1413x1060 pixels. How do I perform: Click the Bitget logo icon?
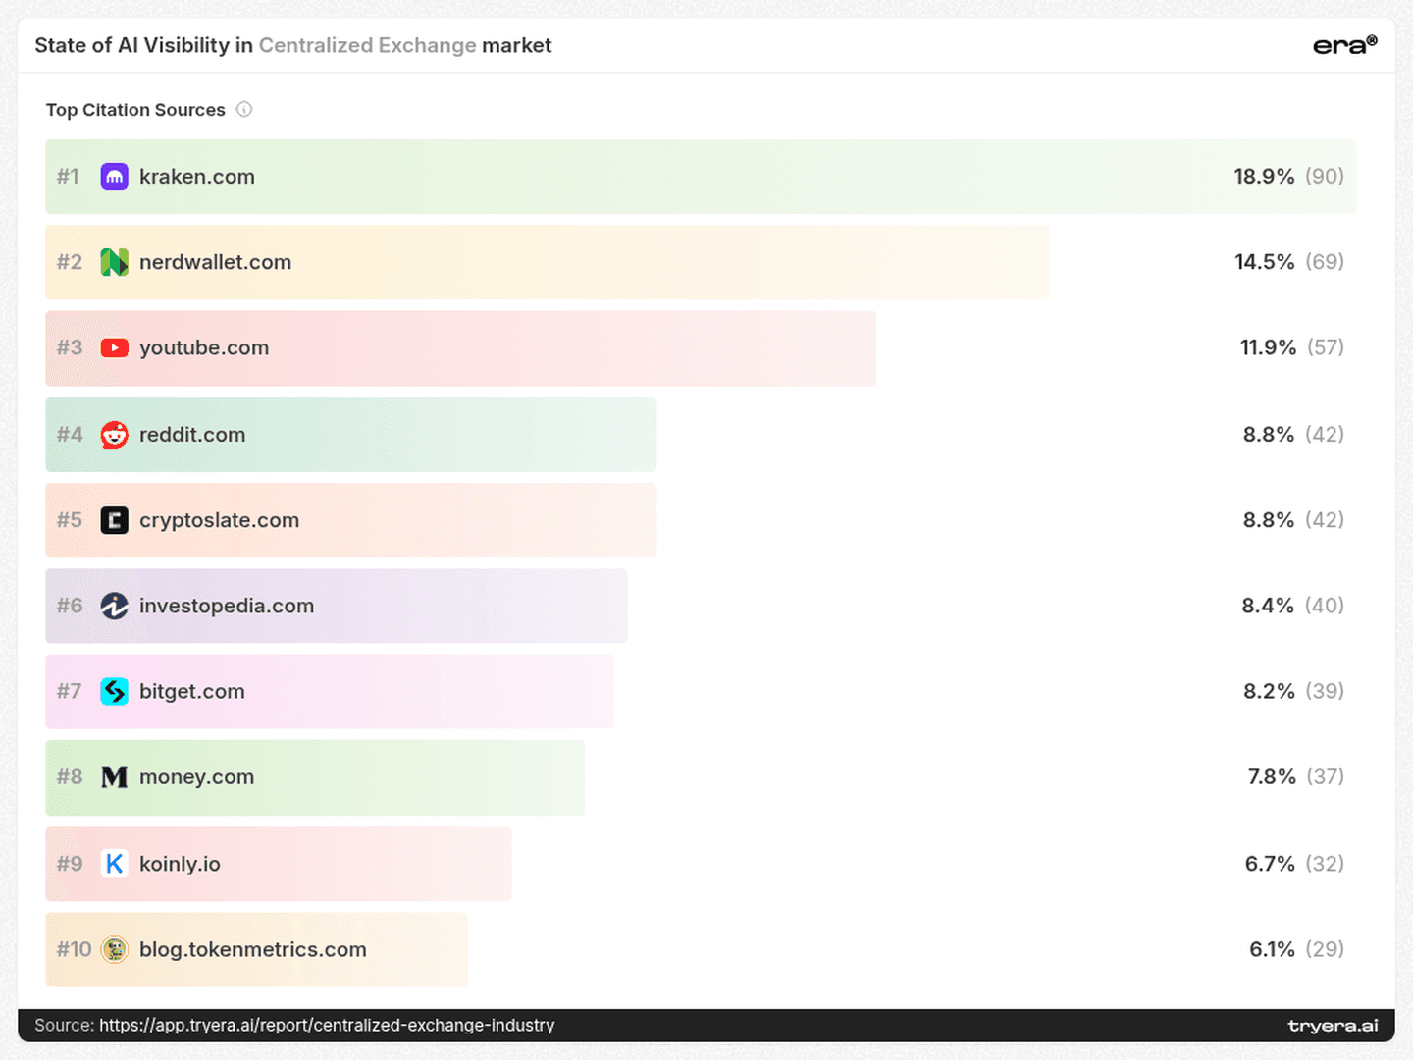pyautogui.click(x=115, y=691)
